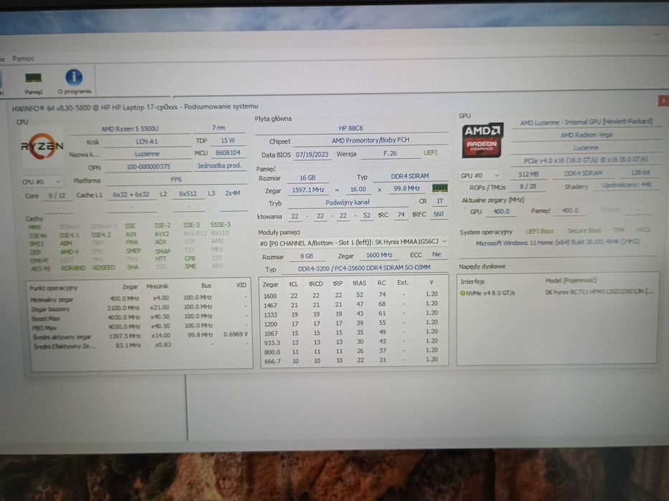669x501 pixels.
Task: Click the 1597.1 MHz memory clock value
Action: pos(308,190)
